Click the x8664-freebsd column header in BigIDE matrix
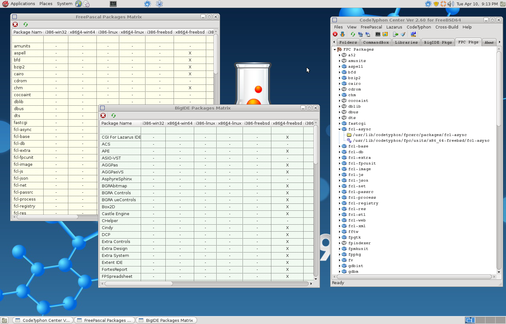506x324 pixels. pos(287,123)
